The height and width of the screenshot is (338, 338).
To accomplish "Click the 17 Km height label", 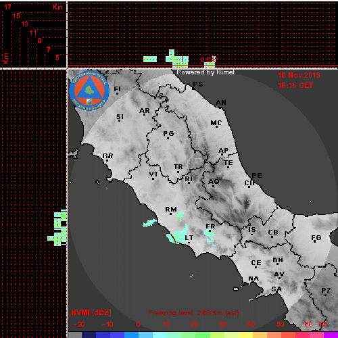I will [7, 7].
